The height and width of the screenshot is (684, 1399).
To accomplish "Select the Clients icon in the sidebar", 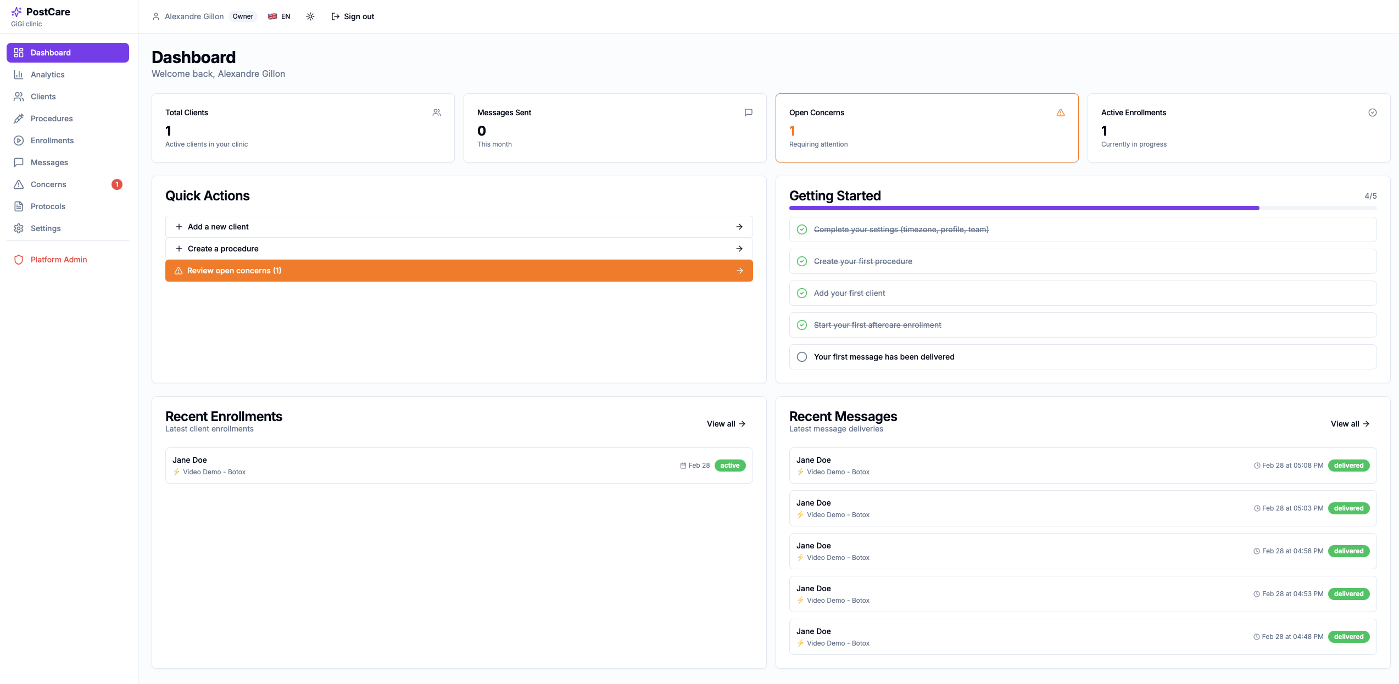I will (x=18, y=96).
